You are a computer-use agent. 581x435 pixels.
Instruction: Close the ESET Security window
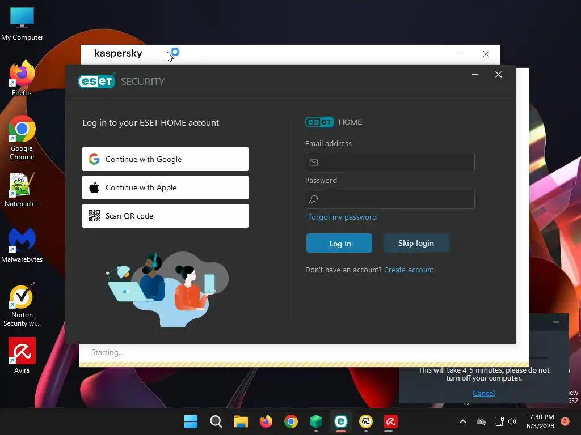[x=498, y=75]
